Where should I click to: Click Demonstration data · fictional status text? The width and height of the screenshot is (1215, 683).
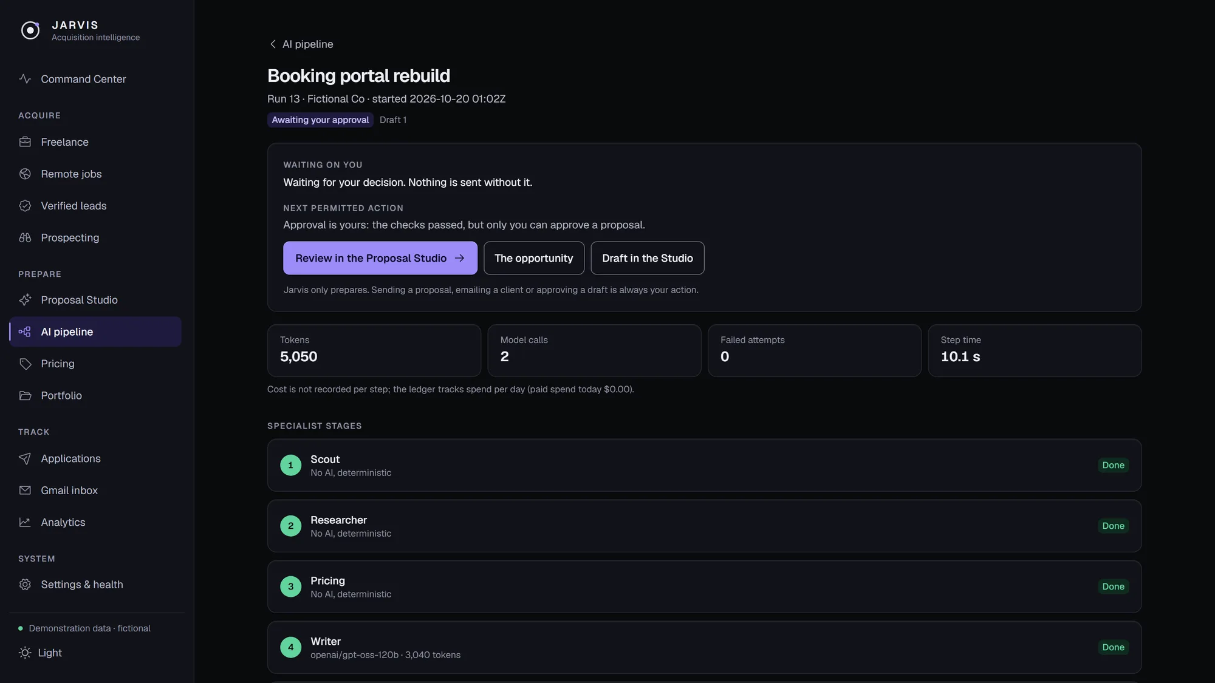(89, 628)
